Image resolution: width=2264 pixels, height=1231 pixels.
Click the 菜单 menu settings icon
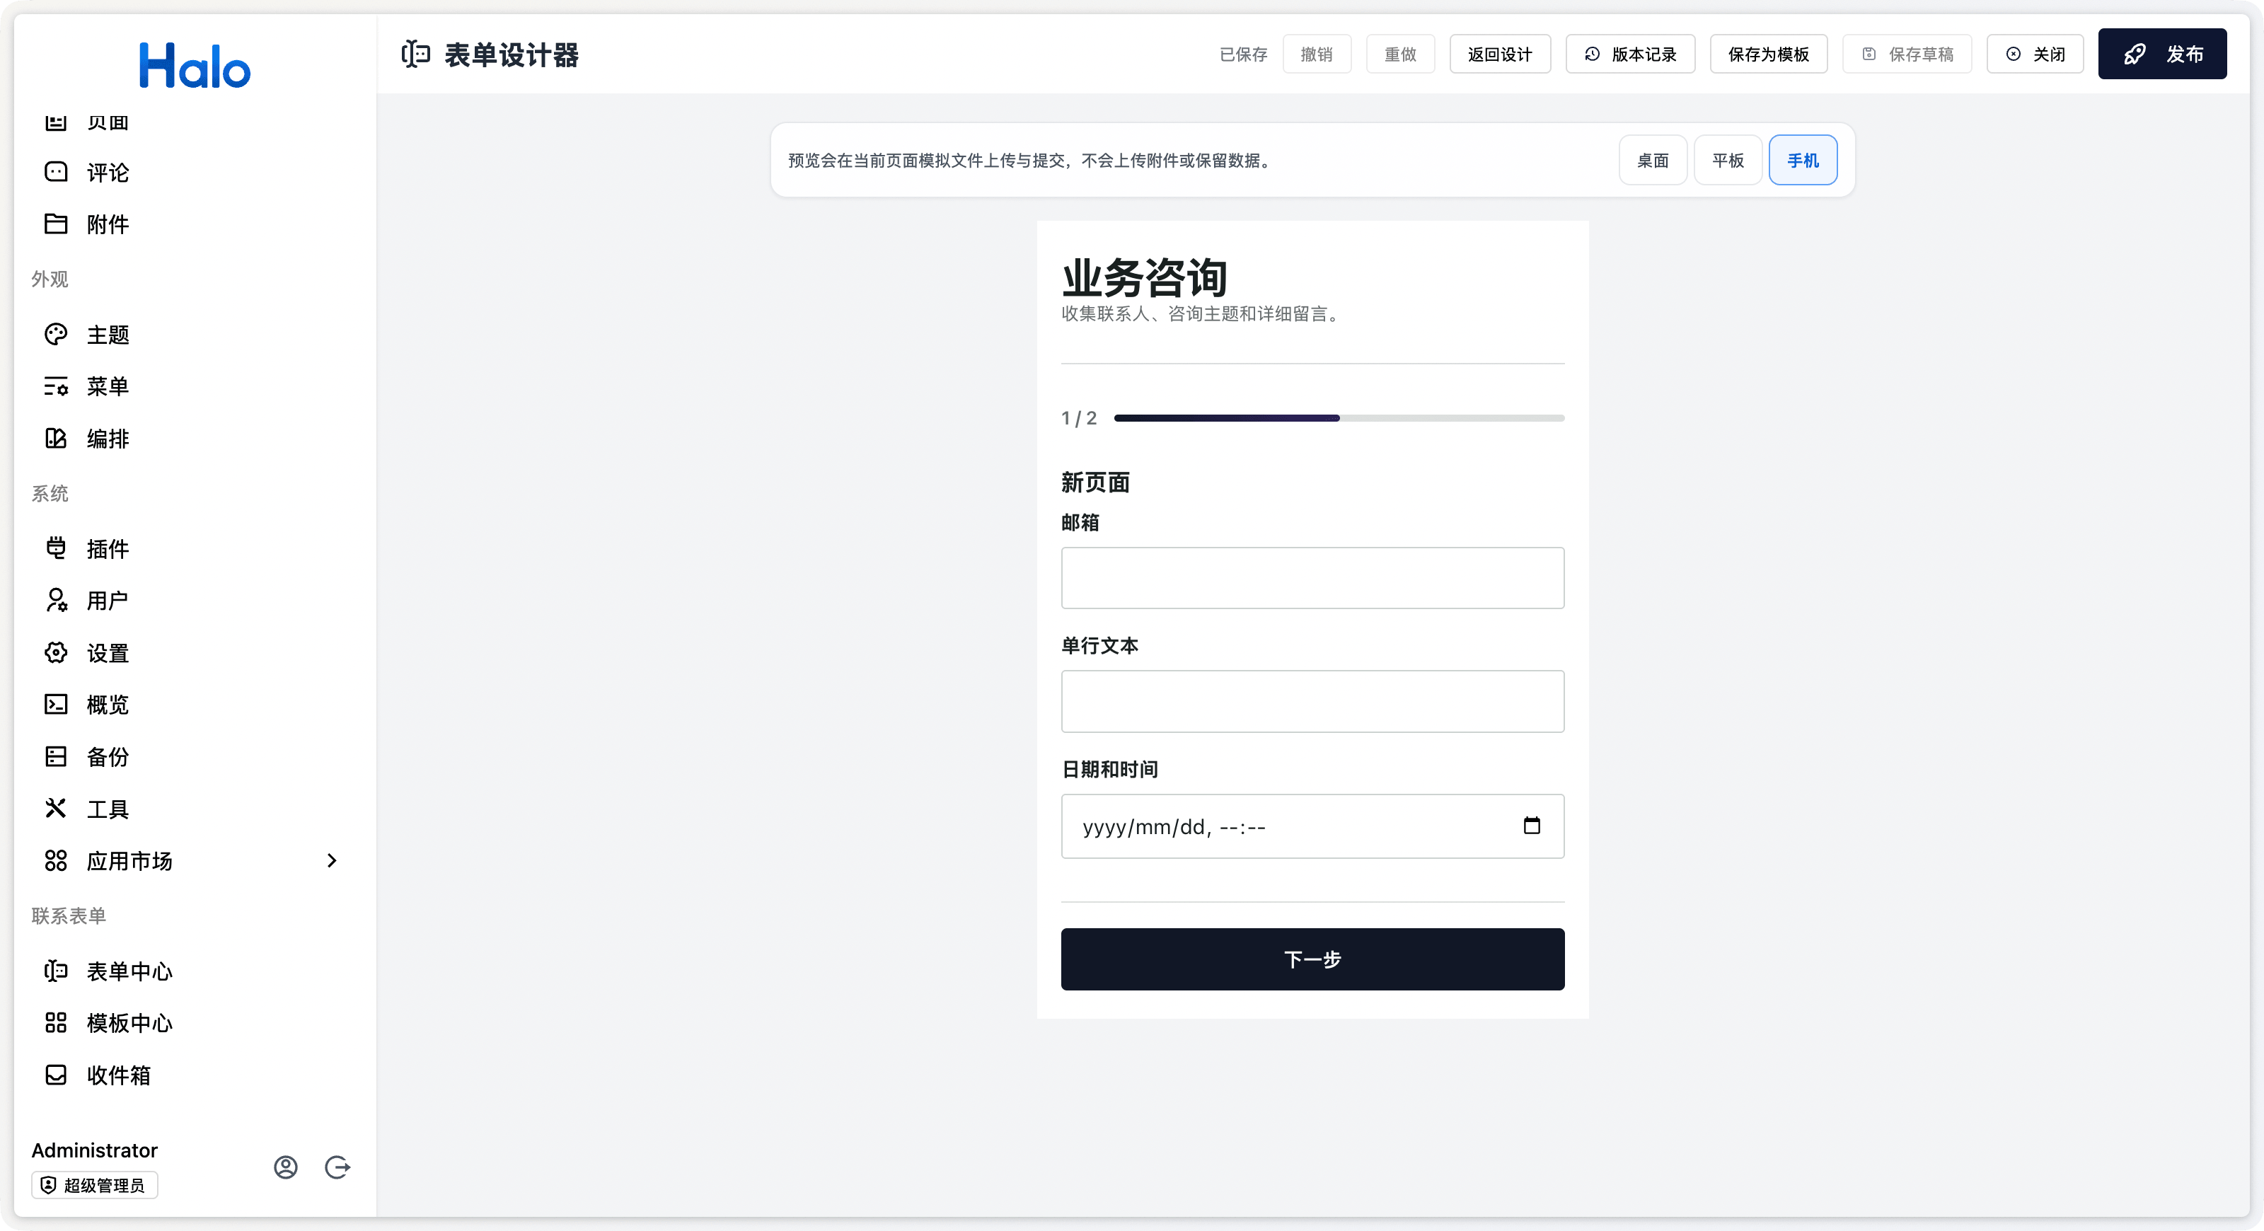point(55,386)
